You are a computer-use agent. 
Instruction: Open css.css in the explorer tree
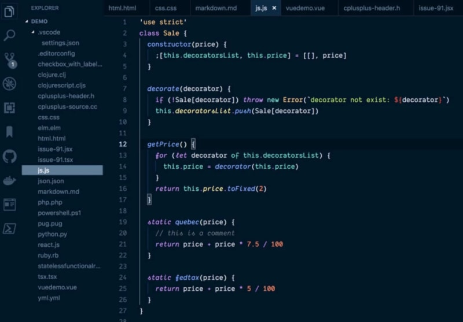49,117
